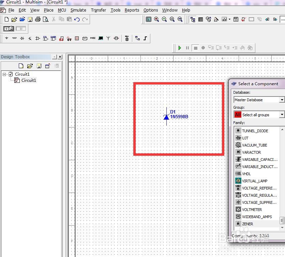Image resolution: width=285 pixels, height=257 pixels.
Task: Open the Database dropdown
Action: coord(282,100)
